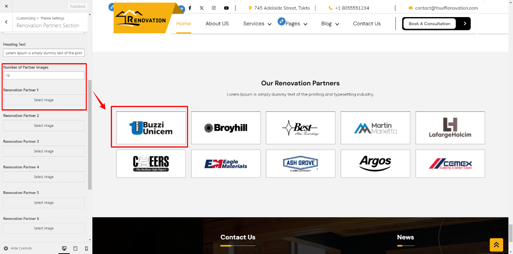Open the Contact Us menu item
This screenshot has width=513, height=254.
(367, 24)
